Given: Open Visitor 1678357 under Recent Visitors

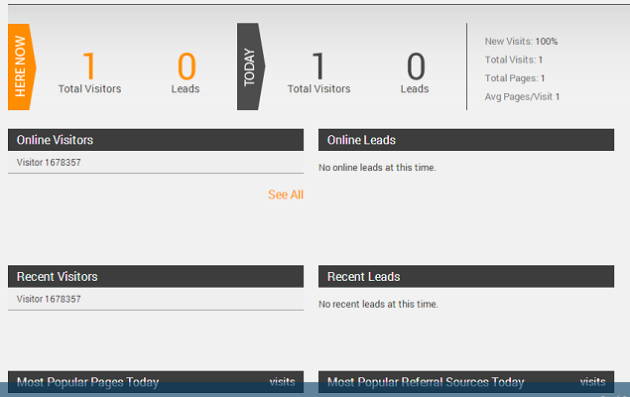Looking at the screenshot, I should (49, 299).
